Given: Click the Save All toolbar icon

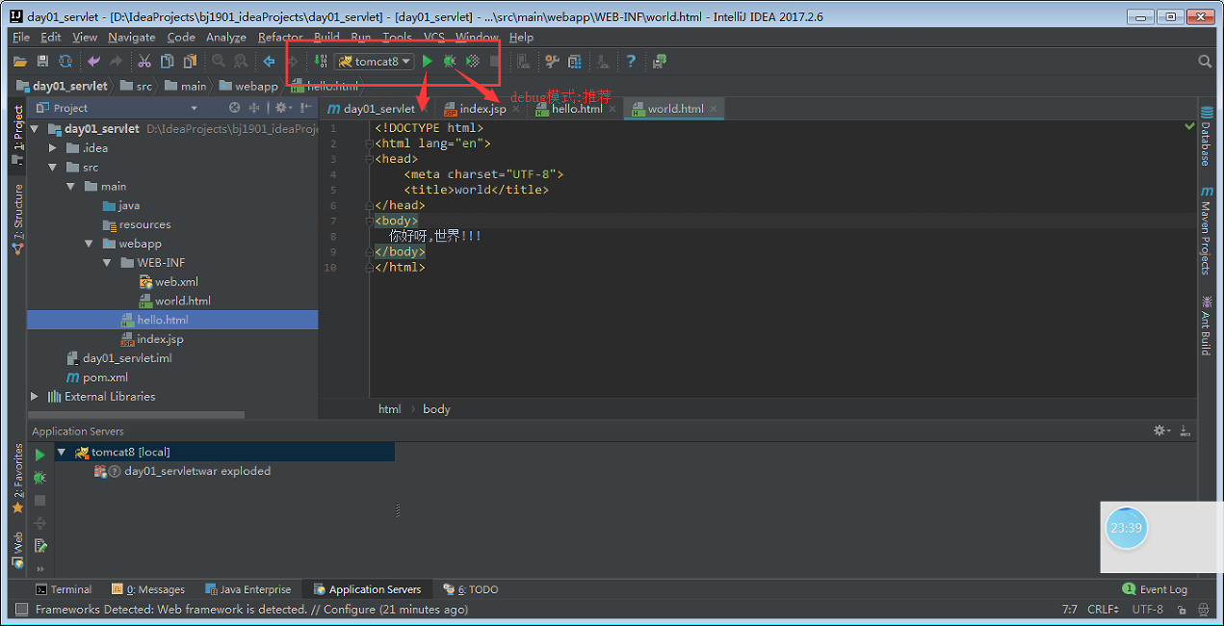Looking at the screenshot, I should click(42, 62).
